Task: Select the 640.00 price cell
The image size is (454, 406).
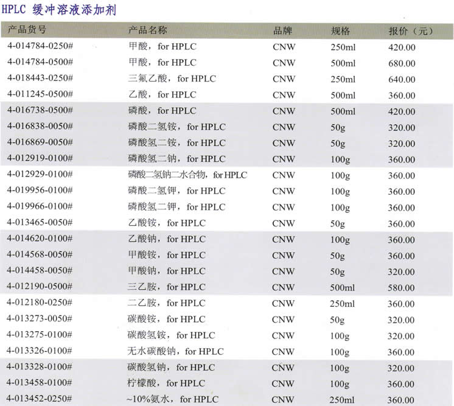Action: point(402,79)
